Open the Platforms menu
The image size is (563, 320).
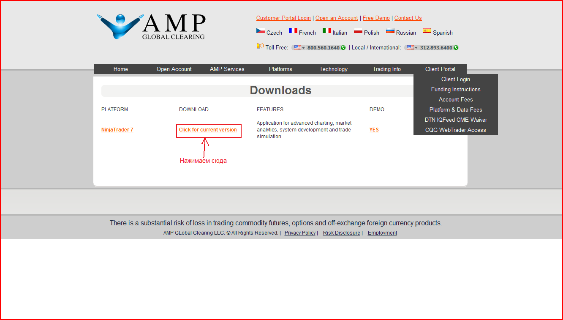280,69
